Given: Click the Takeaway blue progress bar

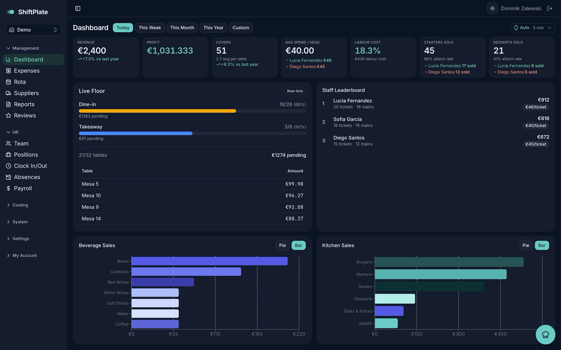Looking at the screenshot, I should [136, 133].
